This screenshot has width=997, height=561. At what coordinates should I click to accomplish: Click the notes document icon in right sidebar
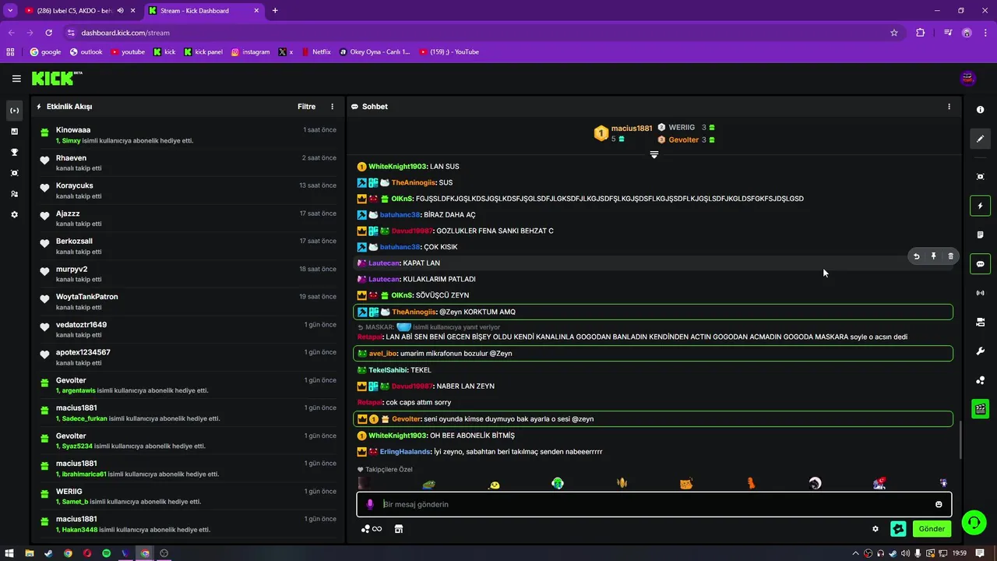[980, 235]
